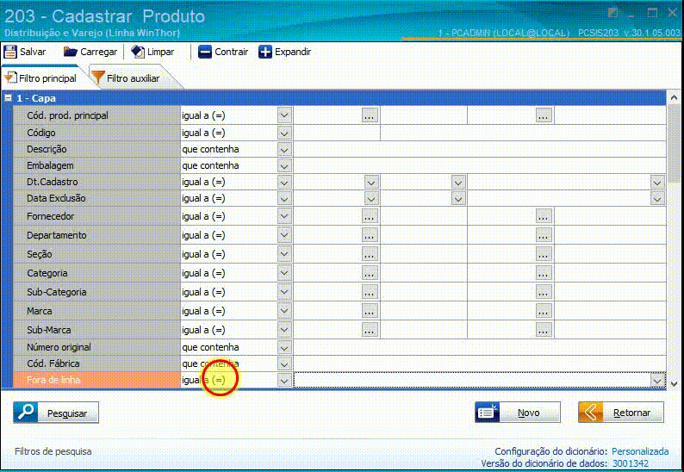Click the Novo form icon
The width and height of the screenshot is (684, 472).
click(x=487, y=413)
